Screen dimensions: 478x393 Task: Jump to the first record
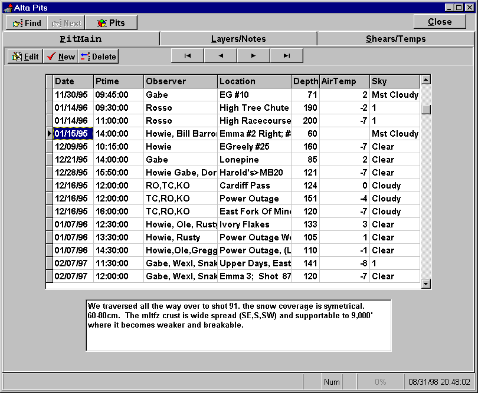click(x=188, y=56)
